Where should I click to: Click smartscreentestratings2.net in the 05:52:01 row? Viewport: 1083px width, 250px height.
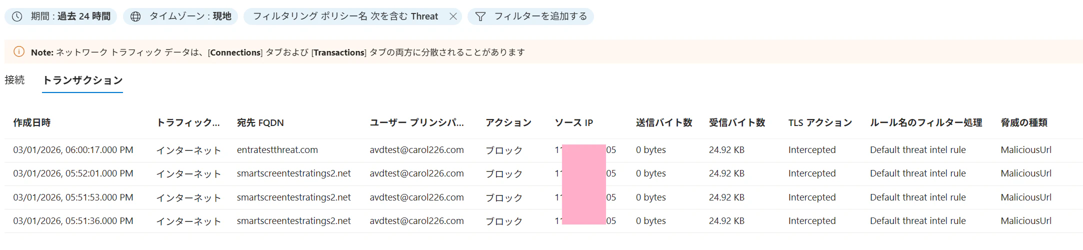[x=293, y=173]
